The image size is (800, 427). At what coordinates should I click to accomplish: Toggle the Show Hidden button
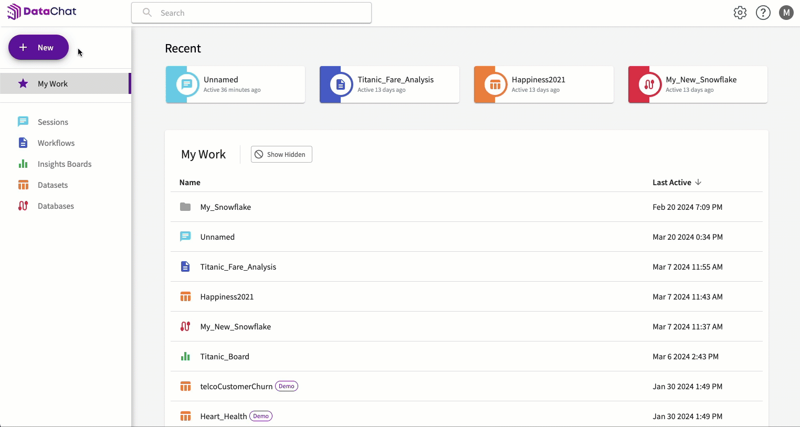coord(281,154)
